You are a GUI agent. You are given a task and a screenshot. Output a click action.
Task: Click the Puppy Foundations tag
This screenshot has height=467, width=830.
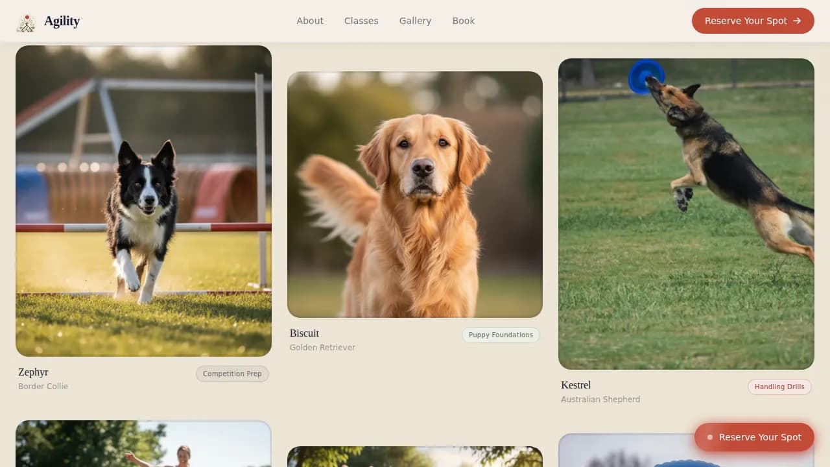click(501, 335)
